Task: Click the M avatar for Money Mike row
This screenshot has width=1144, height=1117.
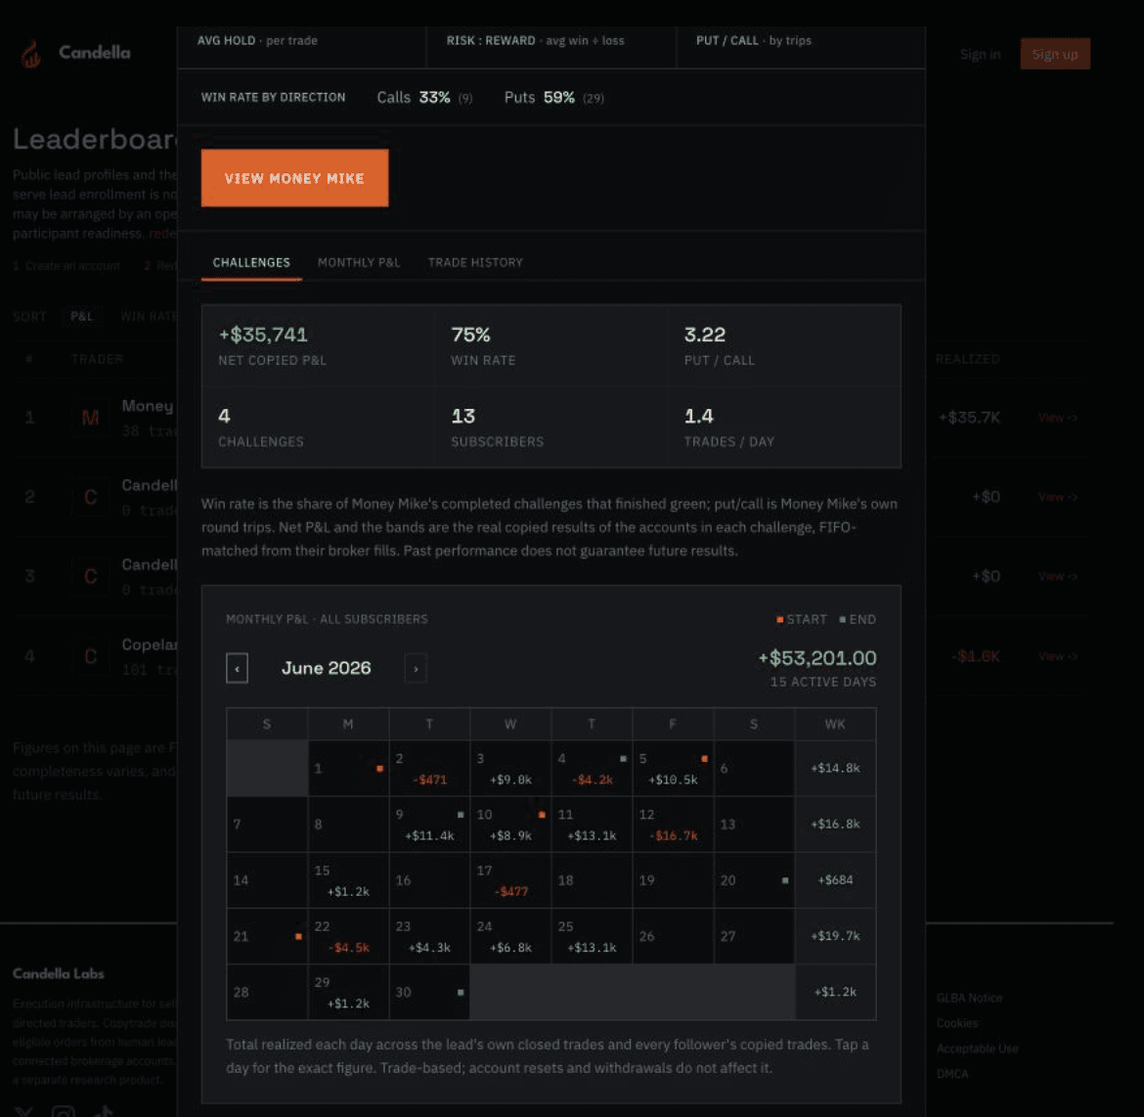Action: (x=91, y=418)
